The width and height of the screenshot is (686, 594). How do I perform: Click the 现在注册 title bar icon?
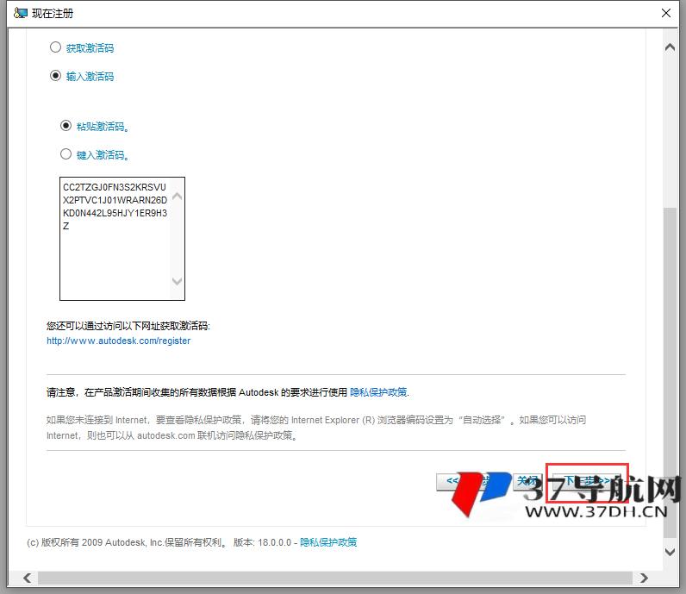pyautogui.click(x=20, y=13)
